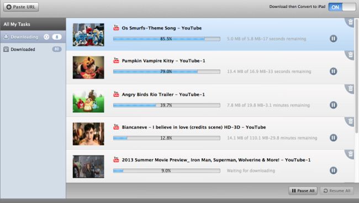Click the Downloading count badge
Viewport: 359px width, 203px height.
click(57, 37)
